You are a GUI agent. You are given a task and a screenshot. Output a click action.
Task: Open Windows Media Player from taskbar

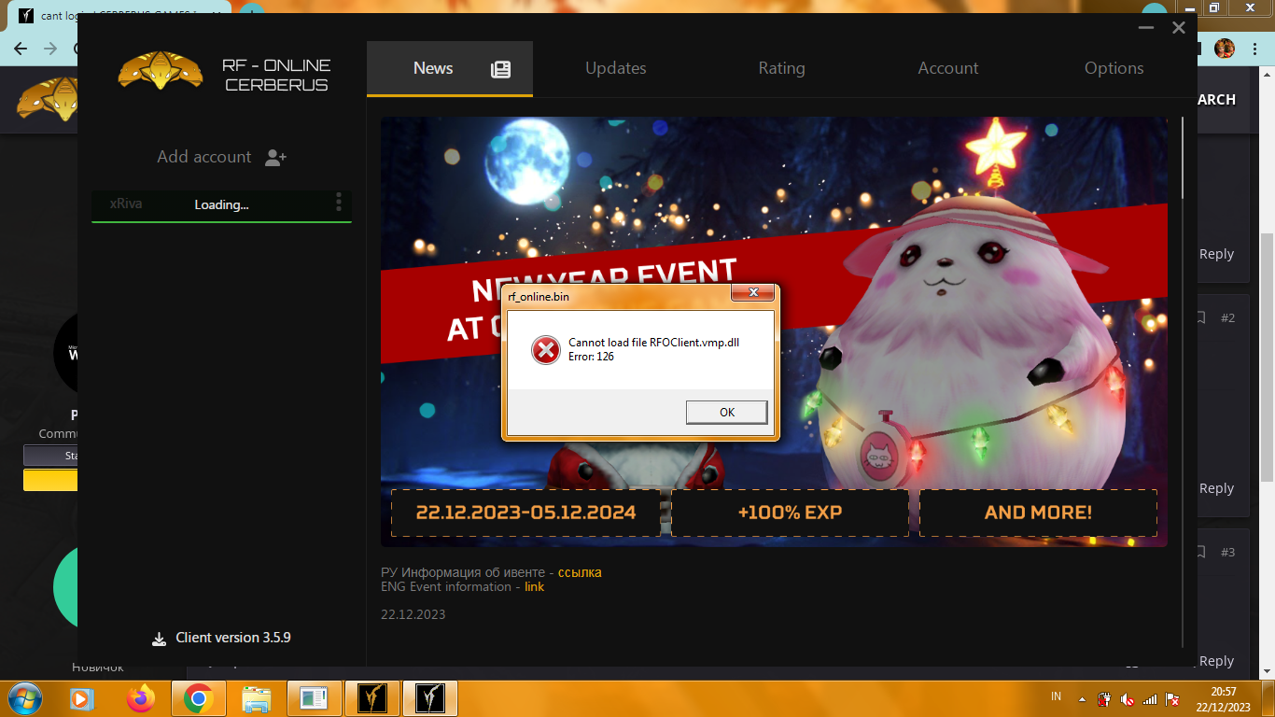[82, 698]
